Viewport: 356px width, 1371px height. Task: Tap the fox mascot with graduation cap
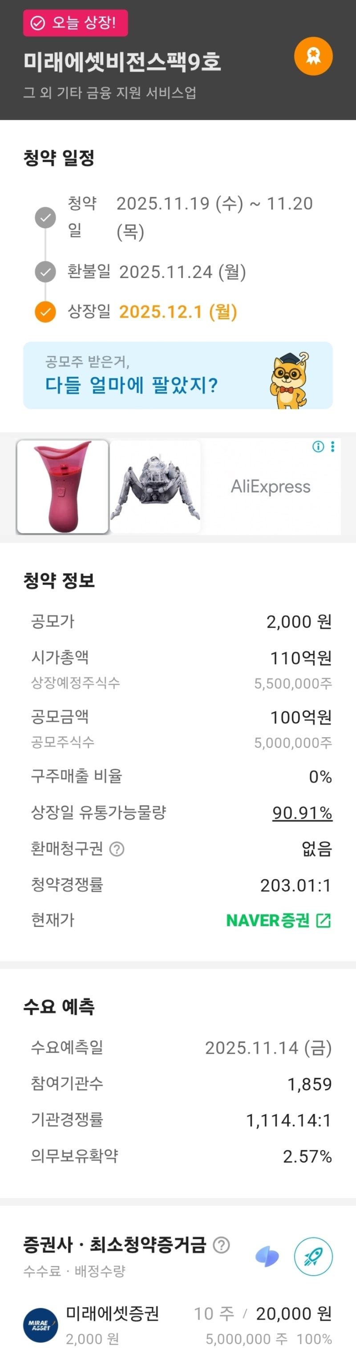289,380
